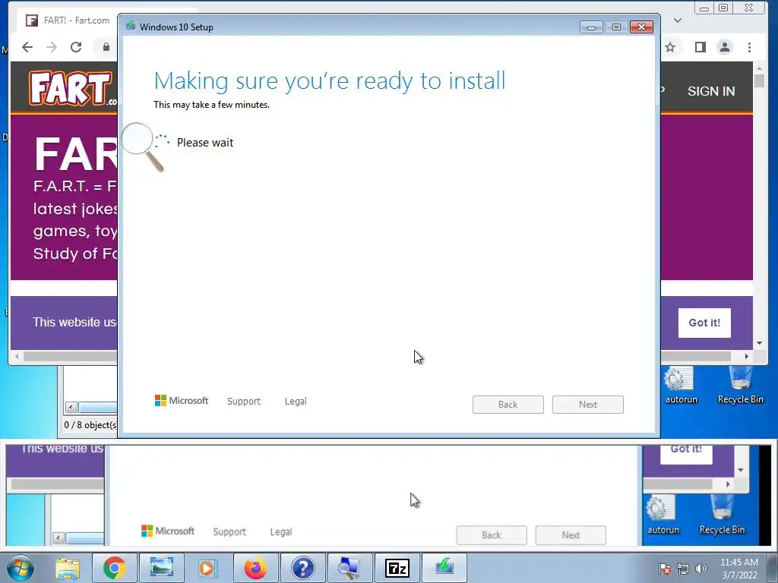Click the Action Center flag tray icon

pos(665,569)
